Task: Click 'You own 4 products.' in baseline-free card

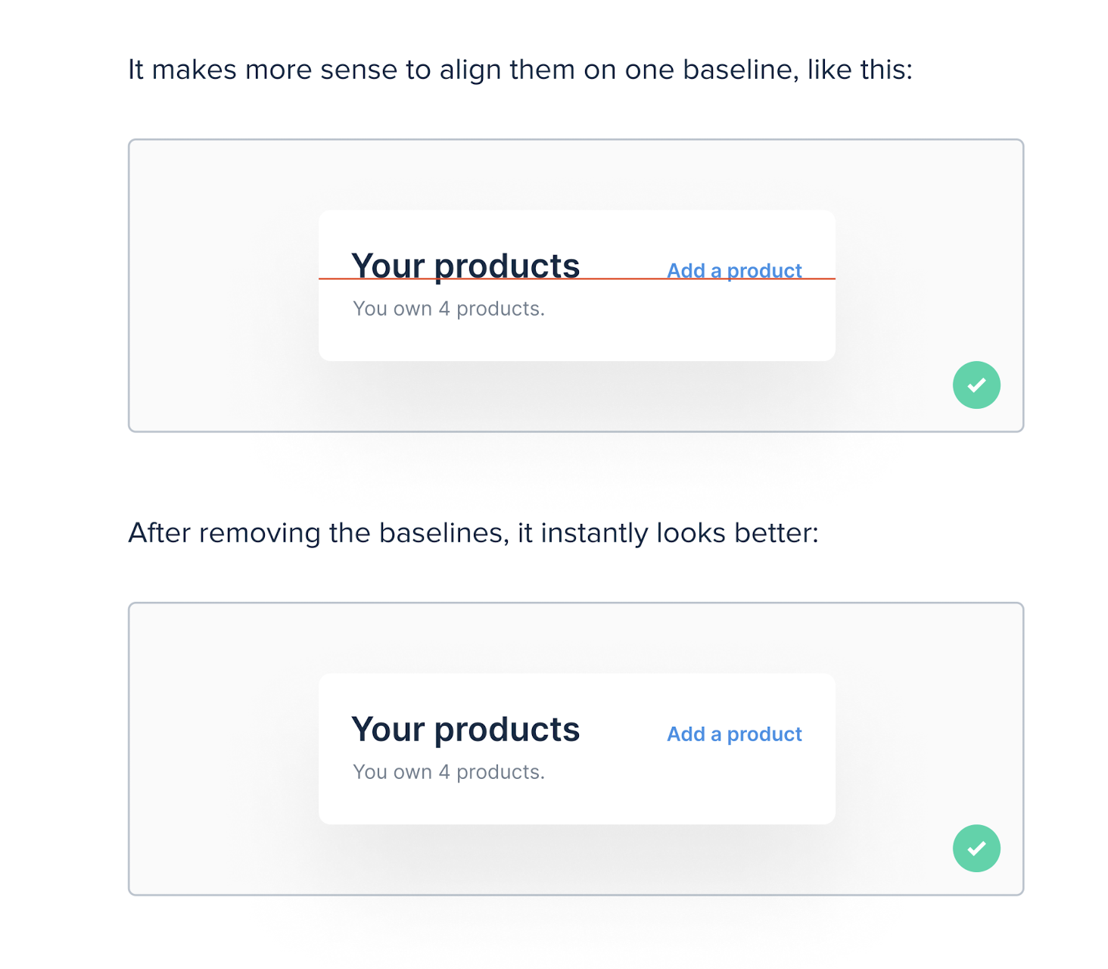Action: pyautogui.click(x=449, y=773)
